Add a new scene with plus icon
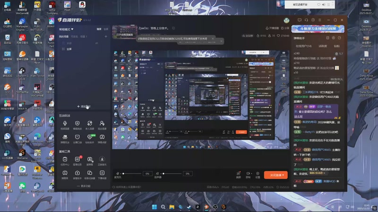This screenshot has width=378, height=212. click(106, 37)
